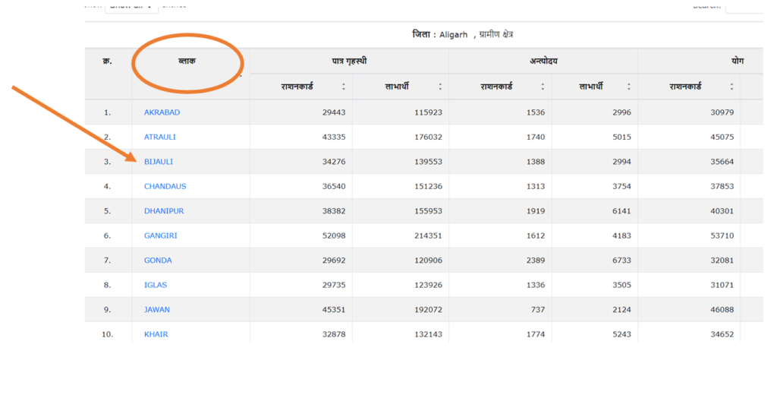Click the क्र. column header
The height and width of the screenshot is (401, 777).
107,62
